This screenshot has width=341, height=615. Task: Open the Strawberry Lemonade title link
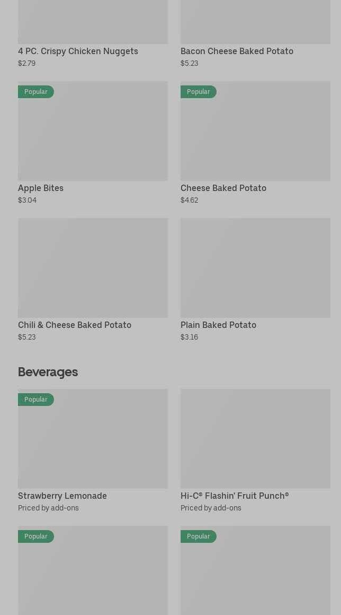tap(62, 496)
